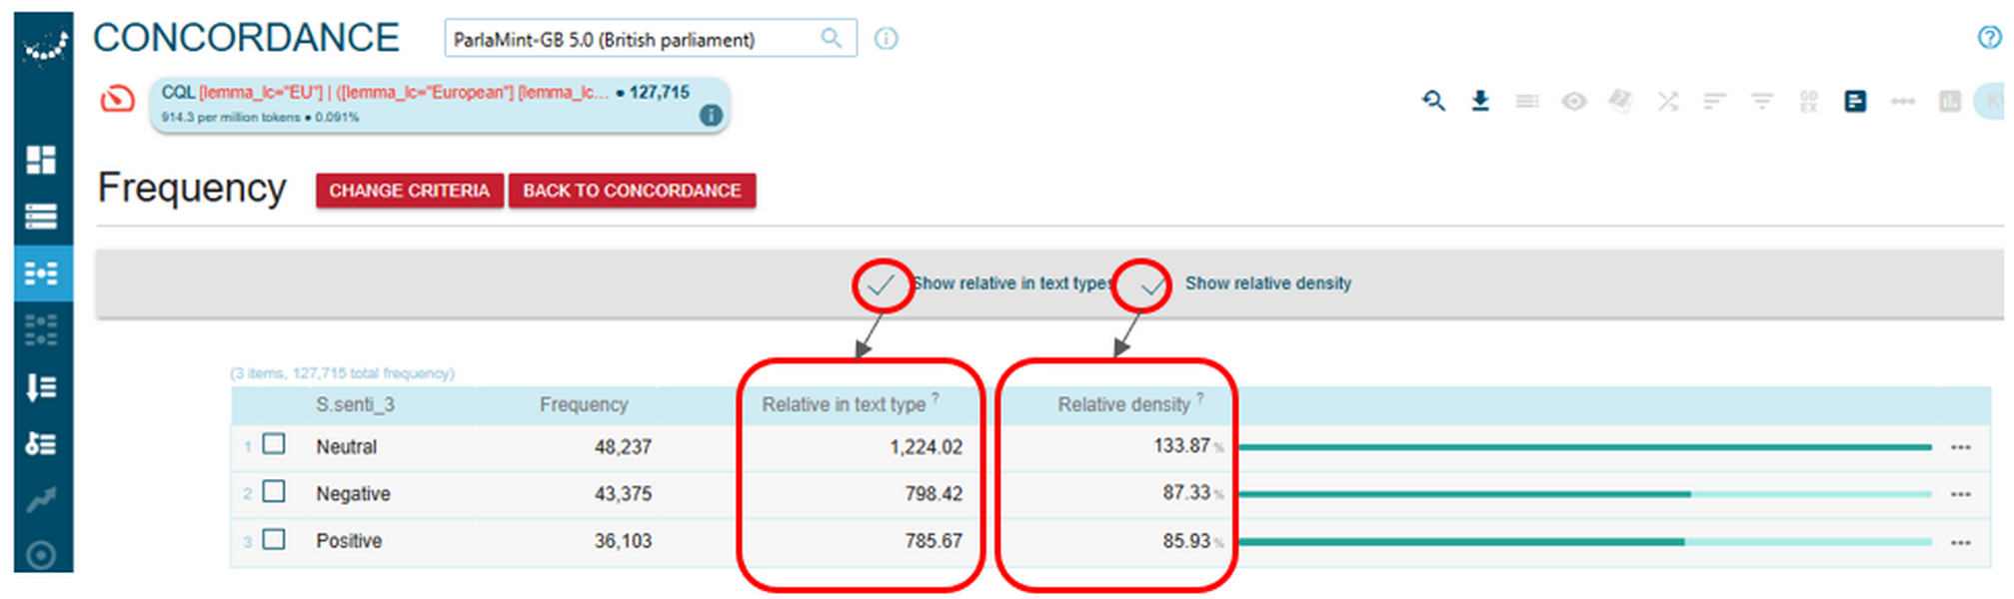The height and width of the screenshot is (599, 2014).
Task: Open the Wordlist icon in the sidebar
Action: [x=41, y=386]
